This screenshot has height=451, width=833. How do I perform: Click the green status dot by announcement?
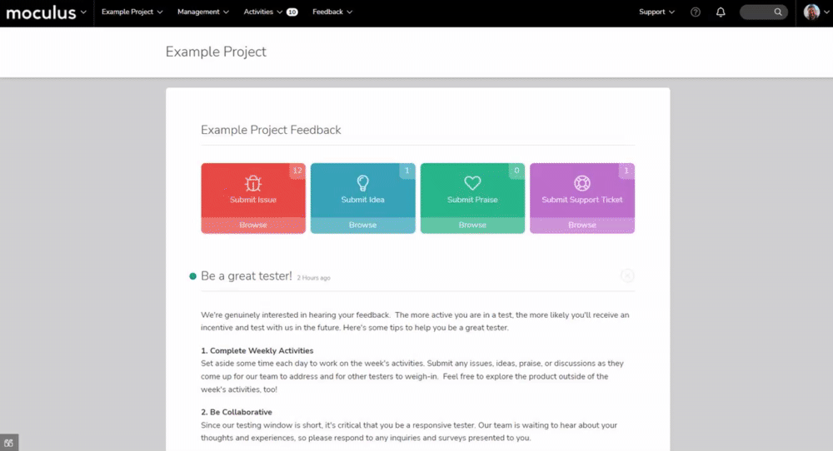pyautogui.click(x=193, y=276)
